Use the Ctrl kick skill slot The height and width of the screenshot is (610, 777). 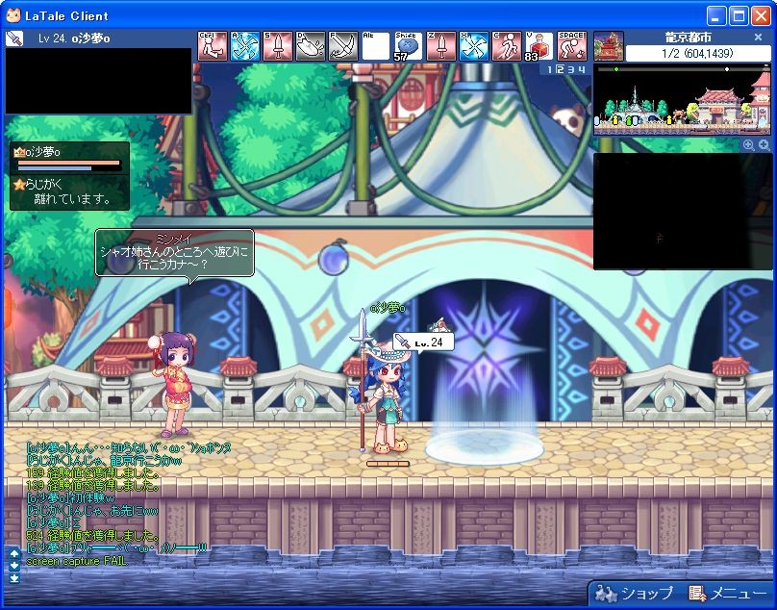[213, 46]
